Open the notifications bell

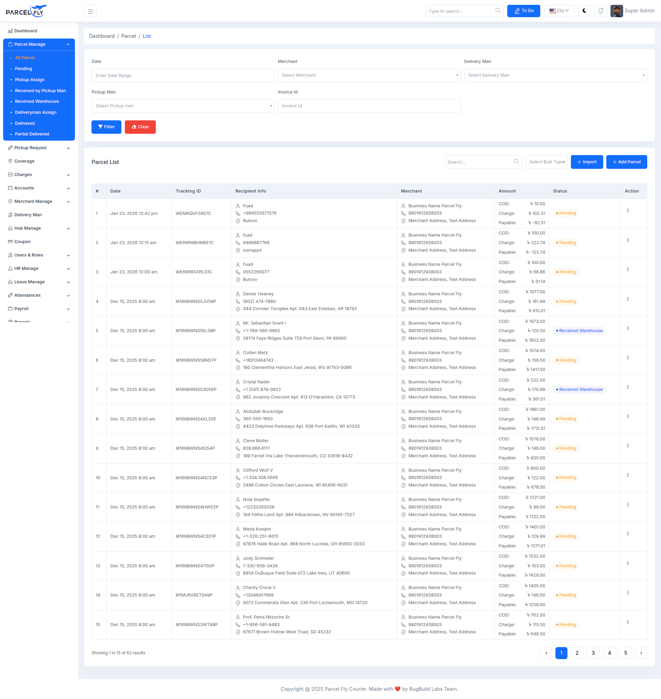pyautogui.click(x=600, y=11)
